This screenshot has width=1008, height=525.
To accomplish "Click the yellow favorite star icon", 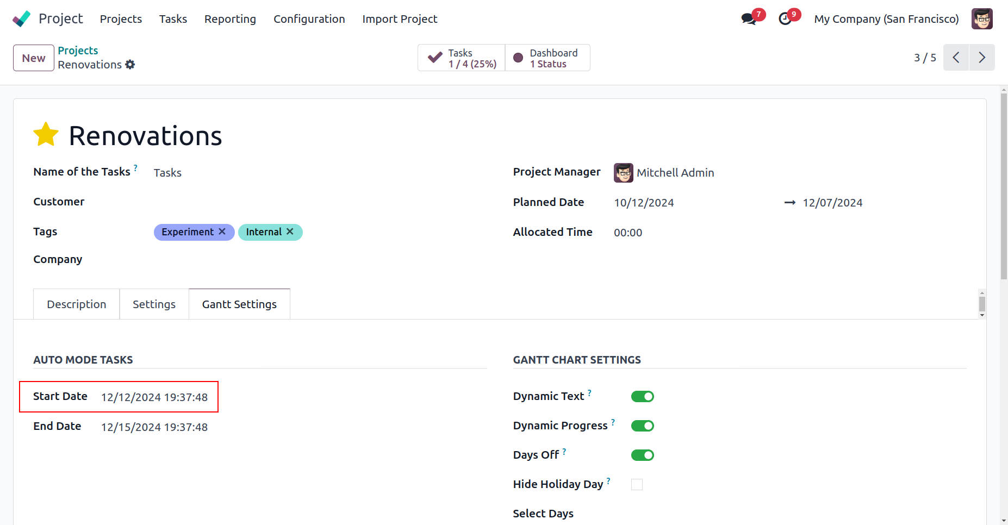I will pyautogui.click(x=46, y=134).
